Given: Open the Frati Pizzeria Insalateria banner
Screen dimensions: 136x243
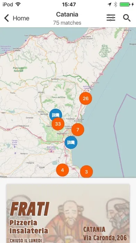Looking at the screenshot, I should (68, 214).
